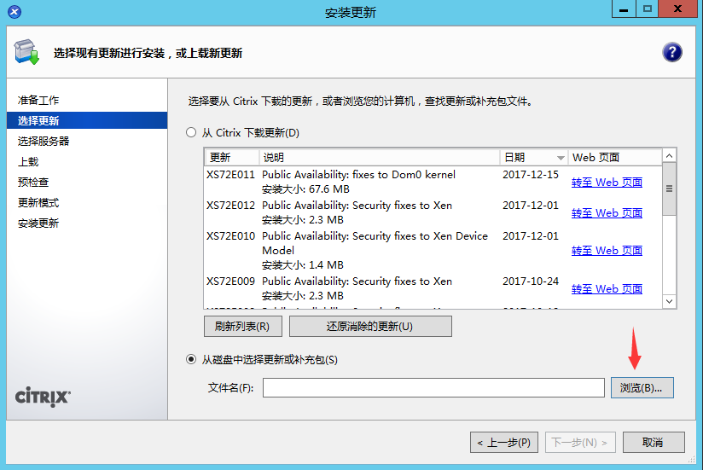The width and height of the screenshot is (703, 470).
Task: Click the 刷新列表(R) button
Action: (243, 326)
